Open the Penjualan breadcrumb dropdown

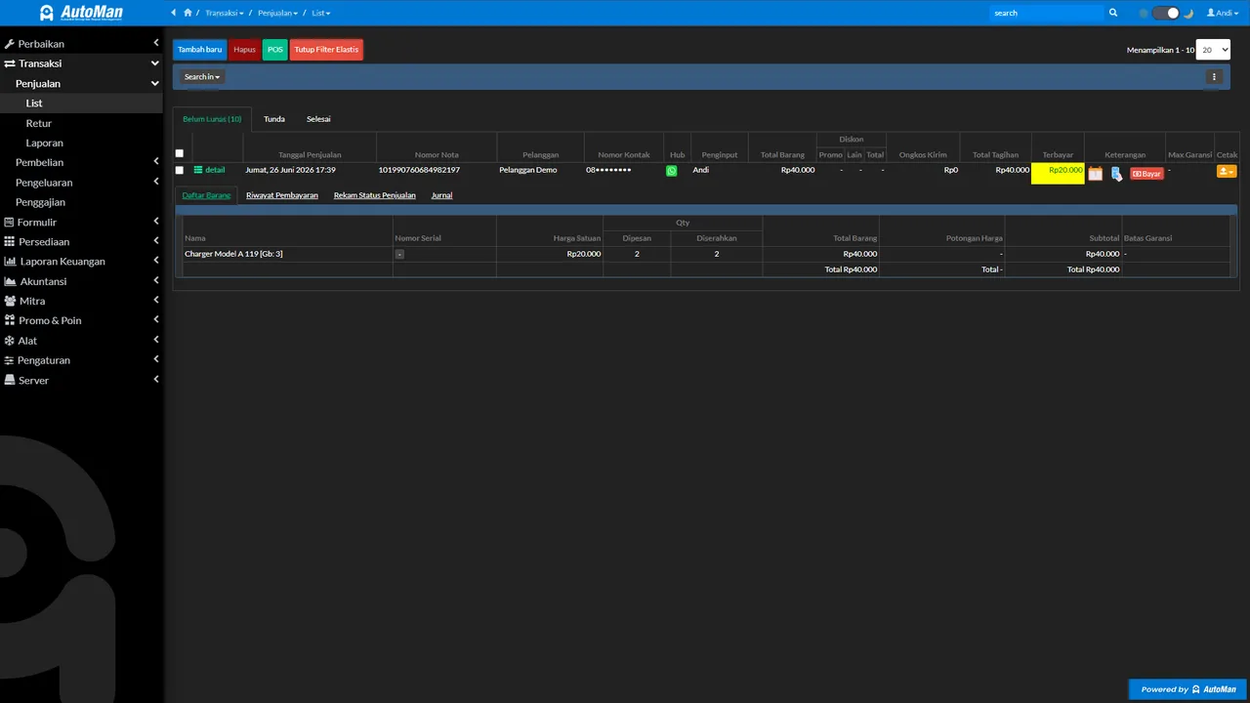[277, 13]
